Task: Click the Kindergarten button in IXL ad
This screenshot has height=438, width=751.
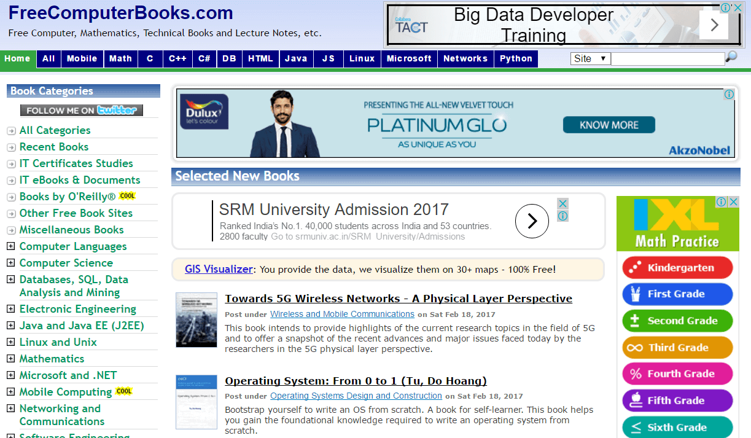Action: (678, 268)
